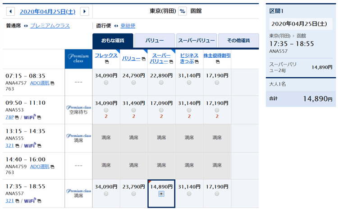
Task: Open the date 2020年04月25日(土) link
Action: tap(47, 11)
